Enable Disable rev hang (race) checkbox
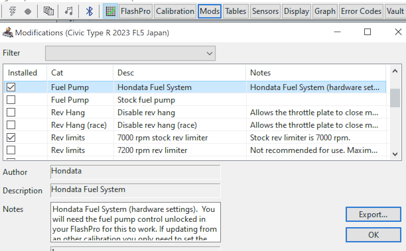Image resolution: width=406 pixels, height=251 pixels. coord(11,125)
